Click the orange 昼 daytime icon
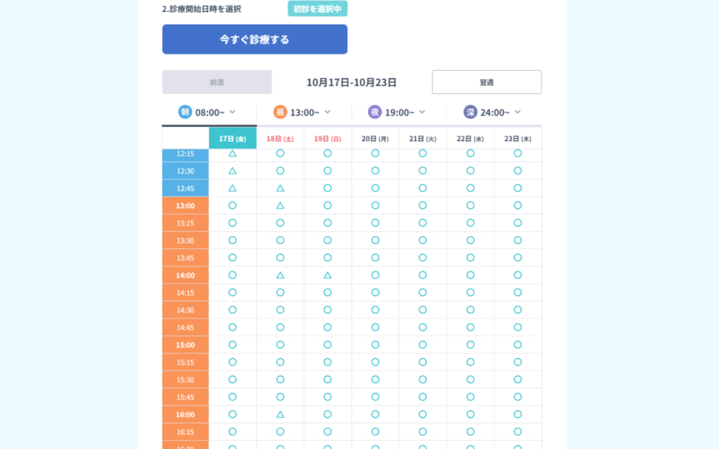The image size is (719, 449). (280, 112)
